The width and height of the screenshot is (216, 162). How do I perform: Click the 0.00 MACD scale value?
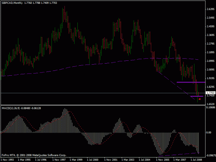pyautogui.click(x=208, y=132)
